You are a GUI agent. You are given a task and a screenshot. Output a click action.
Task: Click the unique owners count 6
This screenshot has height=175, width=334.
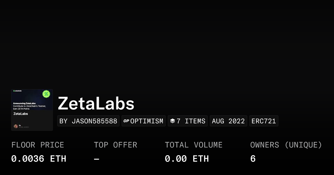[x=253, y=159]
